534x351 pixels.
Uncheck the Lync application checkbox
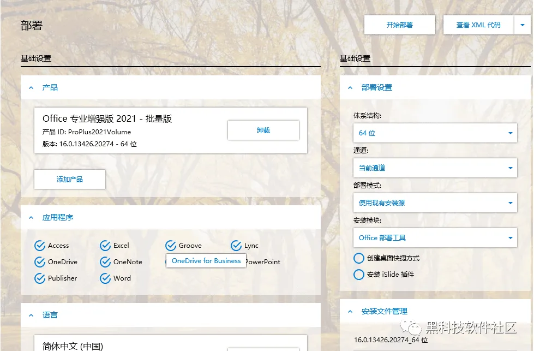pos(236,245)
